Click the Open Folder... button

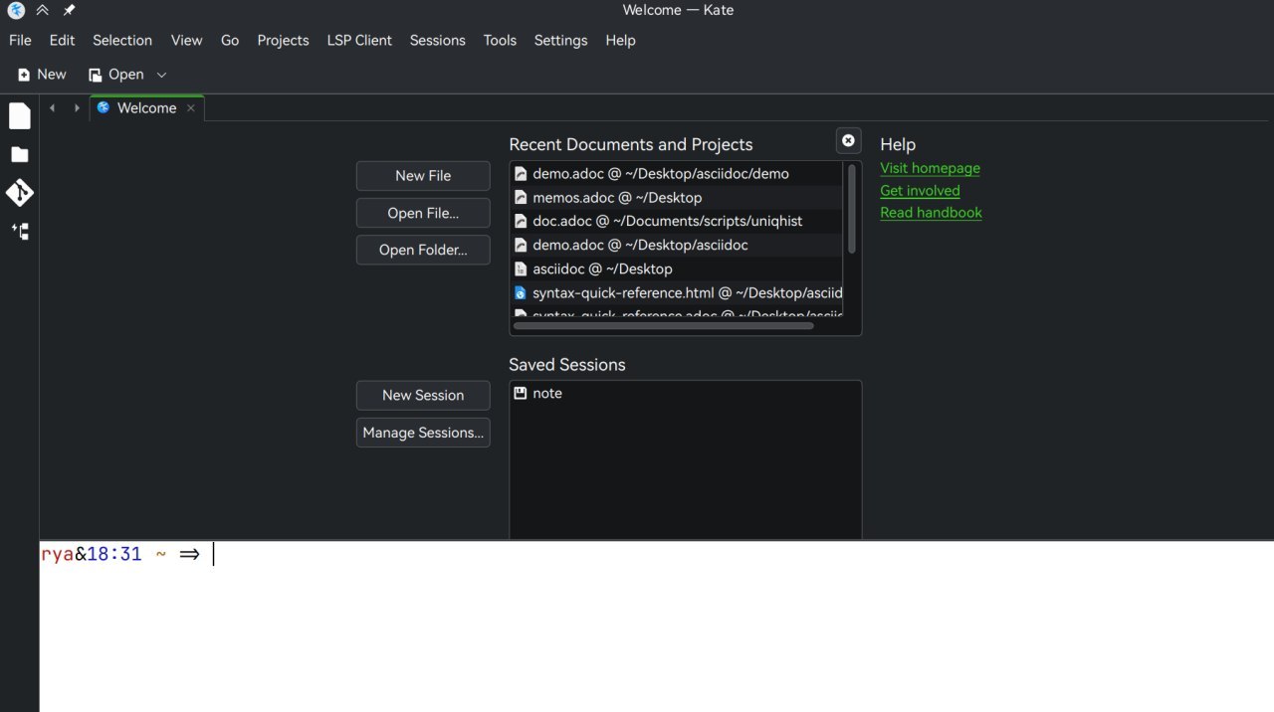pyautogui.click(x=423, y=250)
